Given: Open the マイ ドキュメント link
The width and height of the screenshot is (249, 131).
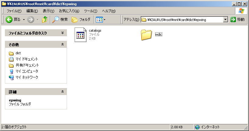Looking at the screenshot, I should click(x=27, y=59).
